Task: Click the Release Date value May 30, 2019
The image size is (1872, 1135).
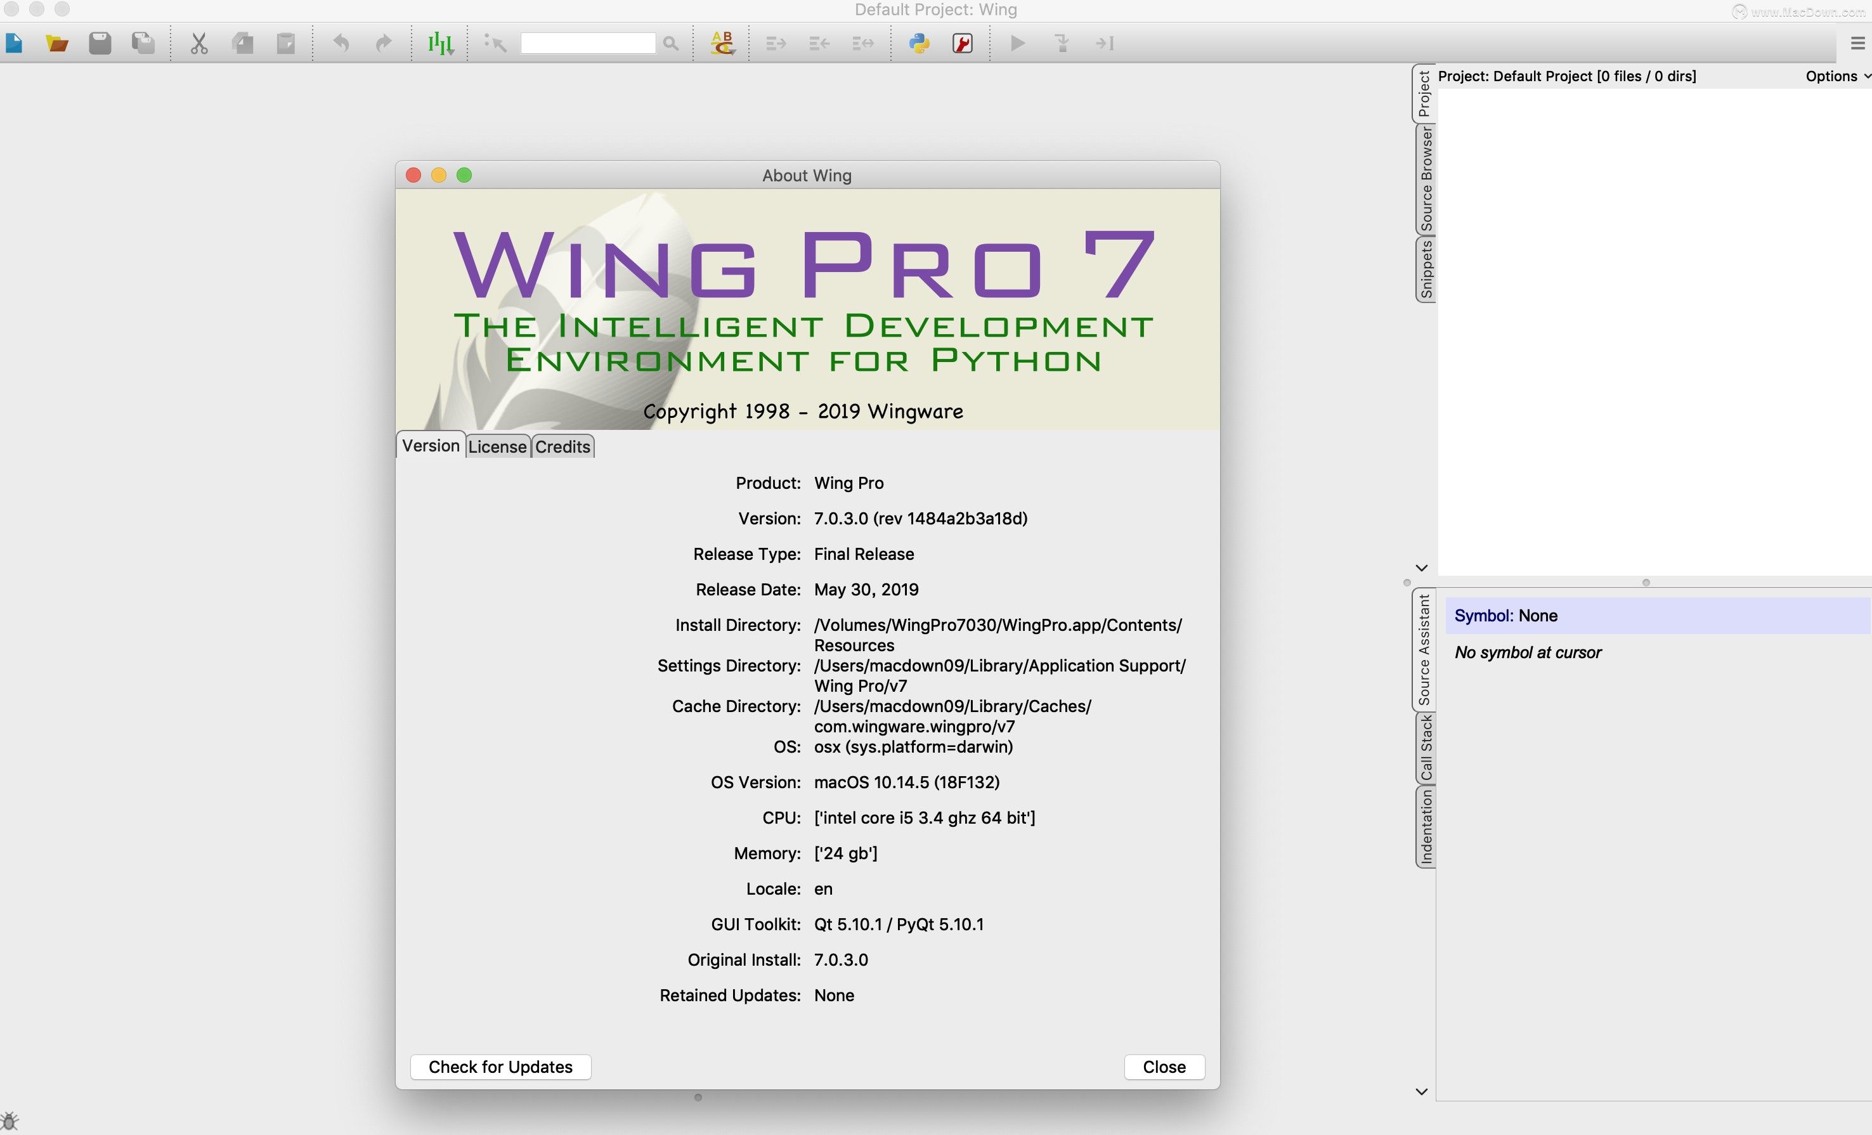Action: (866, 590)
